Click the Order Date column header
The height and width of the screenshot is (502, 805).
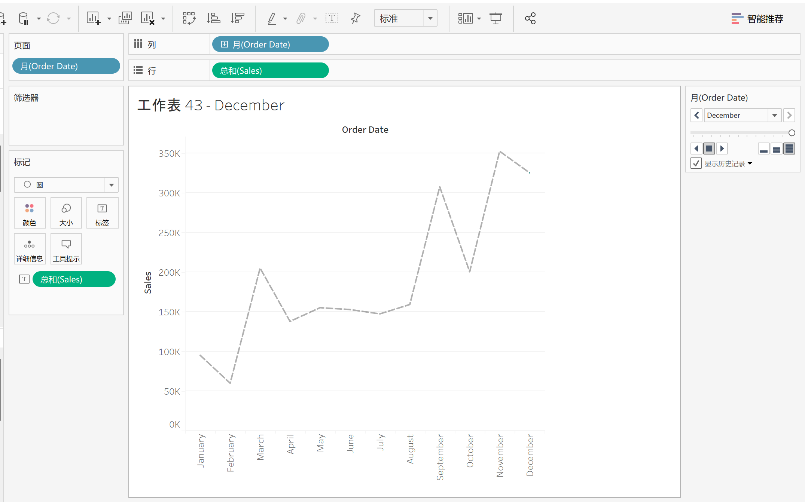pos(365,130)
